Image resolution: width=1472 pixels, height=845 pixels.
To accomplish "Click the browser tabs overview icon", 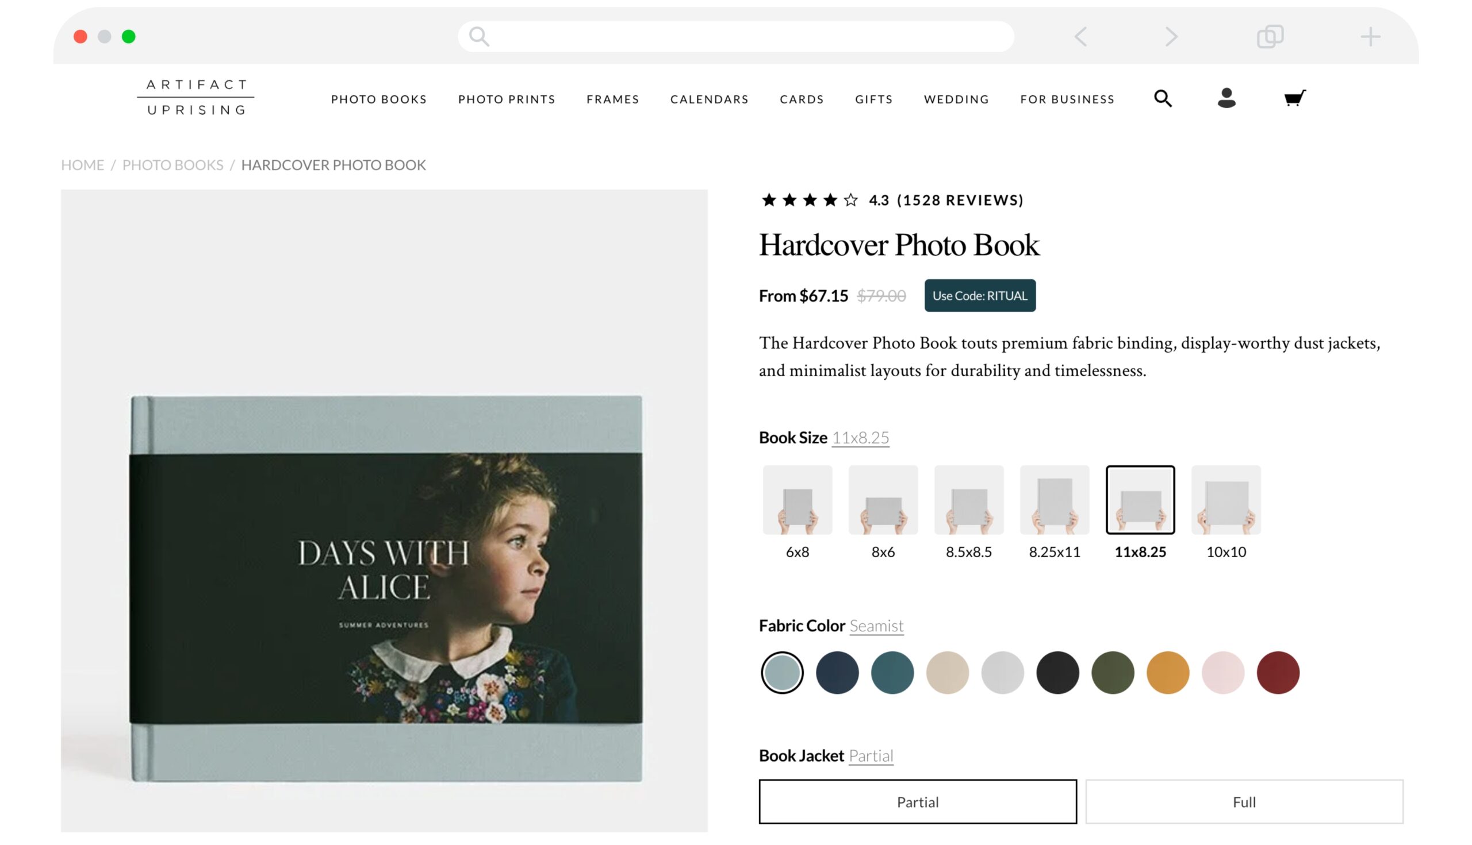I will (x=1270, y=37).
